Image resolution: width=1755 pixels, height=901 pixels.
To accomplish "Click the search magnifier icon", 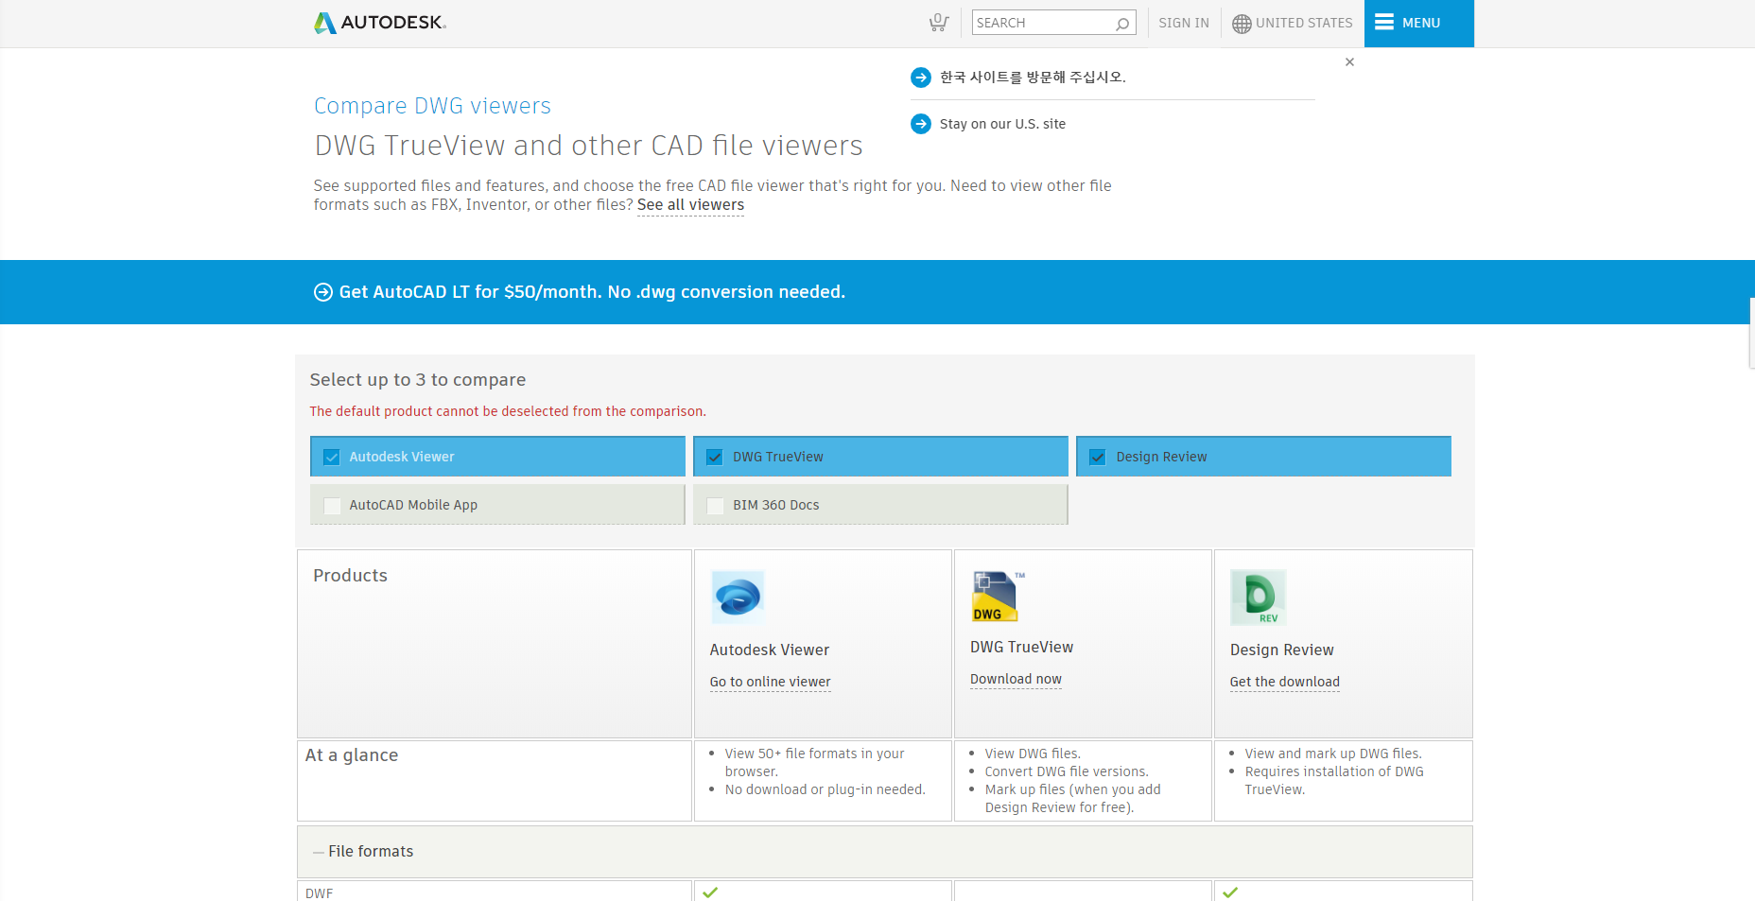I will tap(1122, 24).
